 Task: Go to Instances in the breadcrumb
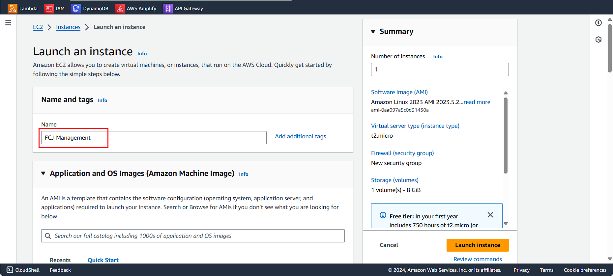(x=68, y=27)
